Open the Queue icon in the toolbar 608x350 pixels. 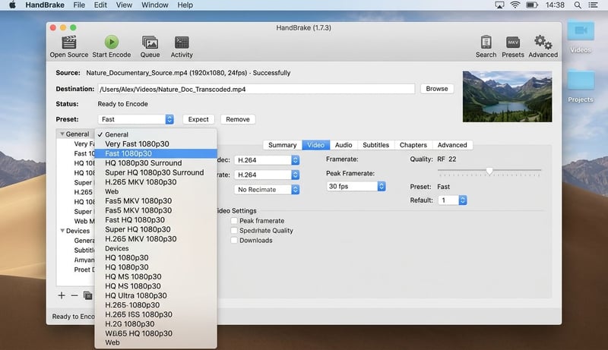coord(150,43)
